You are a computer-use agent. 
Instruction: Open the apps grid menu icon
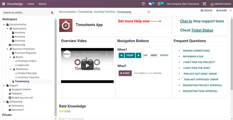pyautogui.click(x=3, y=4)
